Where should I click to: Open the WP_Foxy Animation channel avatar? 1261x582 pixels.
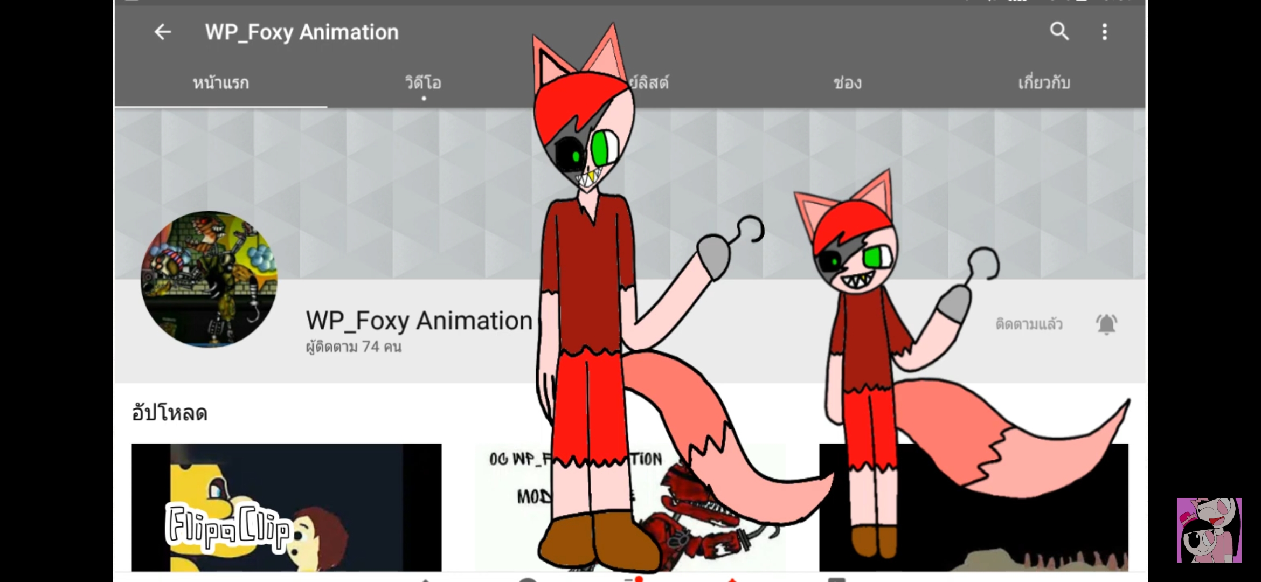point(209,279)
